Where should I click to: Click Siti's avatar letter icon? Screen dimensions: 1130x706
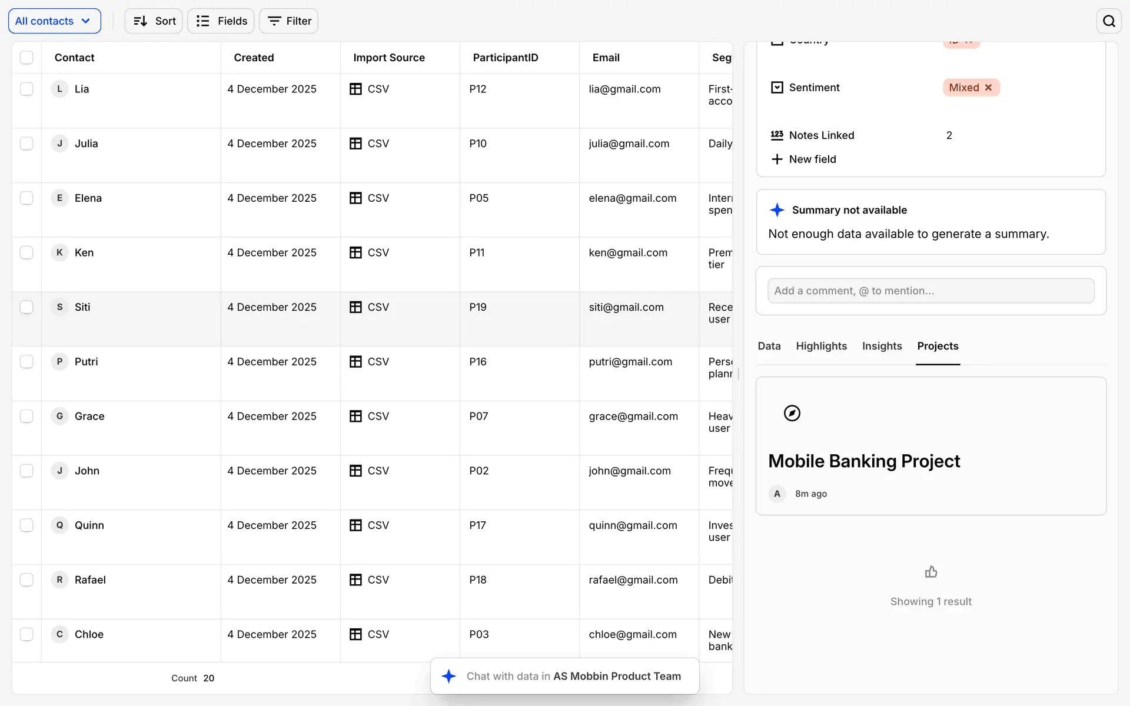click(59, 307)
